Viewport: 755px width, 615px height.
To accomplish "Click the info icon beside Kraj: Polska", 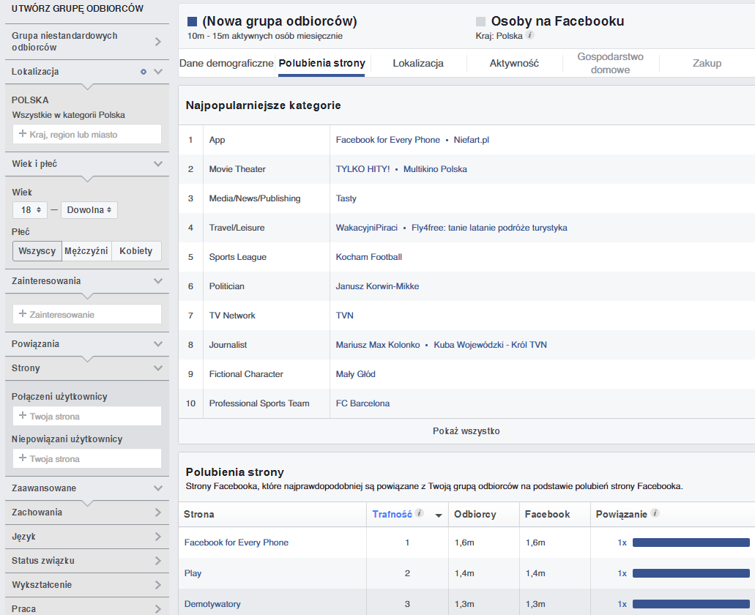I will 530,35.
